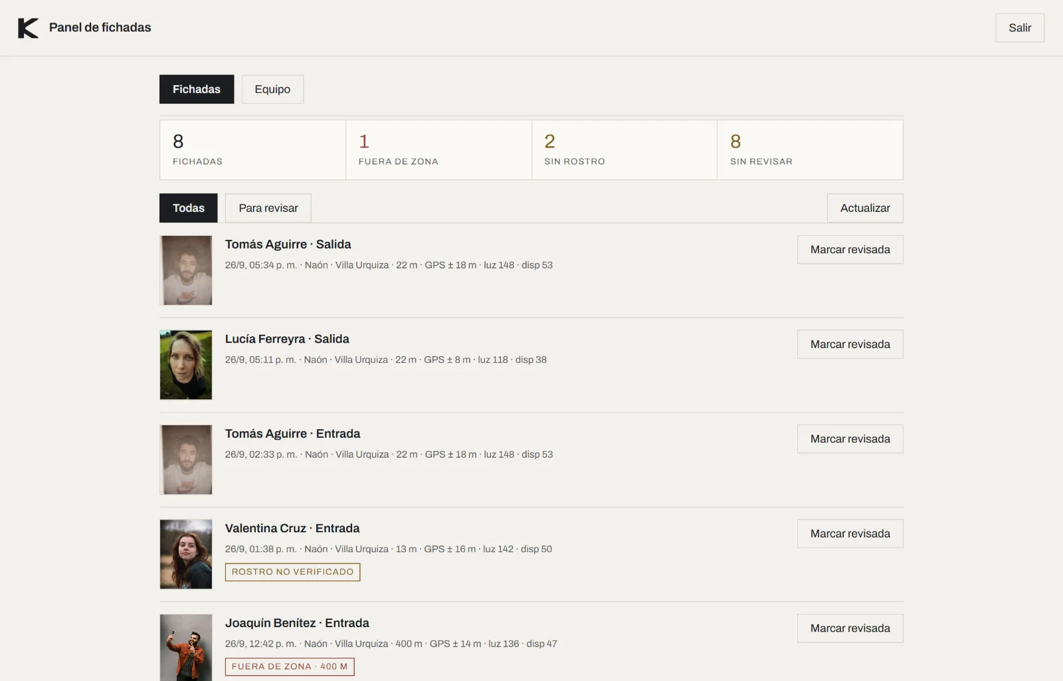Refresh list with the Actualizar button

tap(865, 208)
